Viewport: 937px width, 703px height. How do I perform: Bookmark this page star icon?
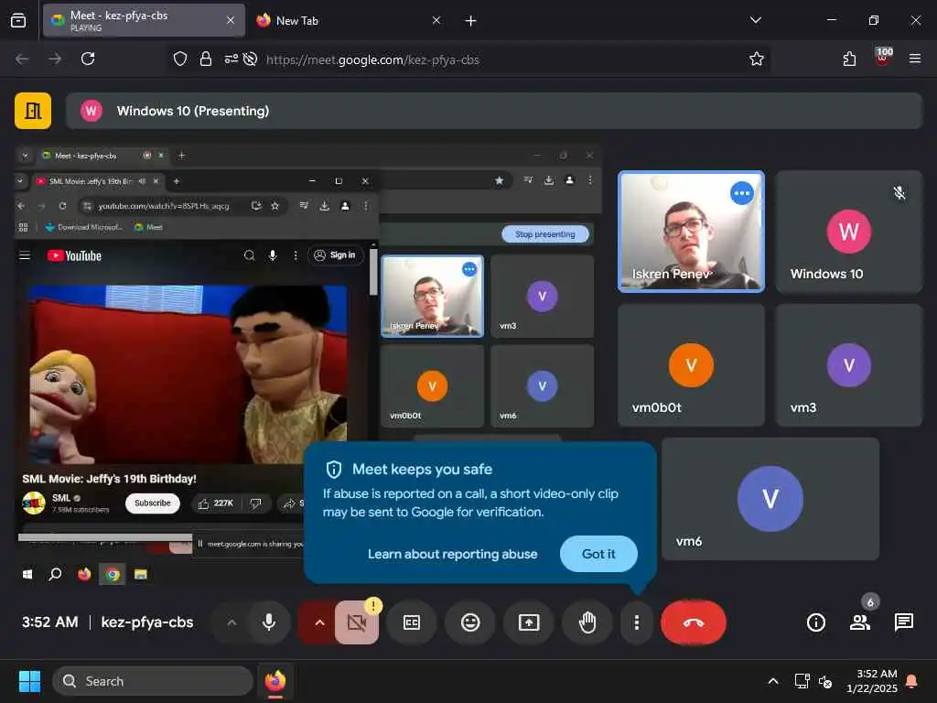[757, 59]
